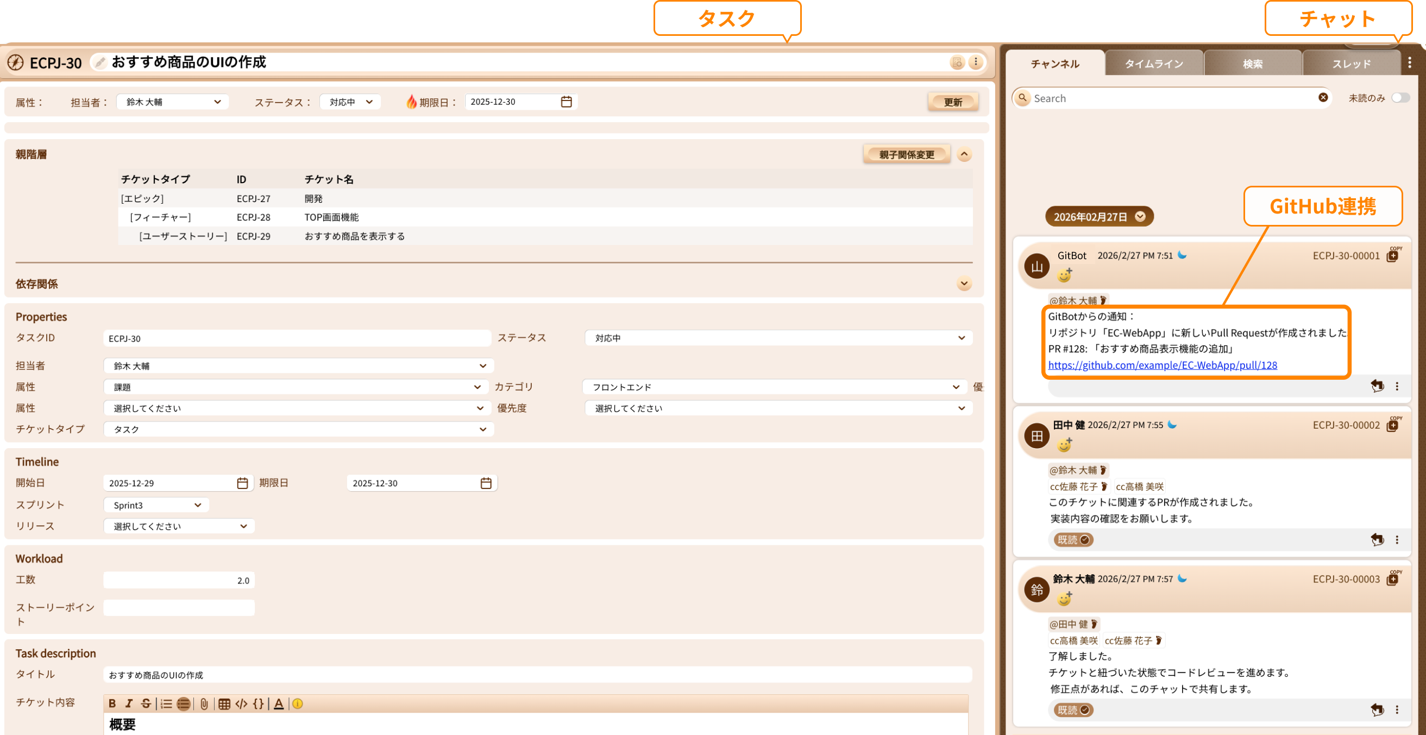Screen dimensions: 1426x735
Task: Open the header ステータス dropdown
Action: coord(350,102)
